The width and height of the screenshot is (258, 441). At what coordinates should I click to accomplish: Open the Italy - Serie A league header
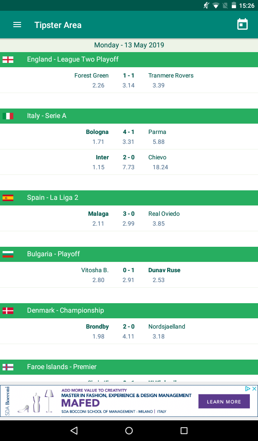pos(129,116)
